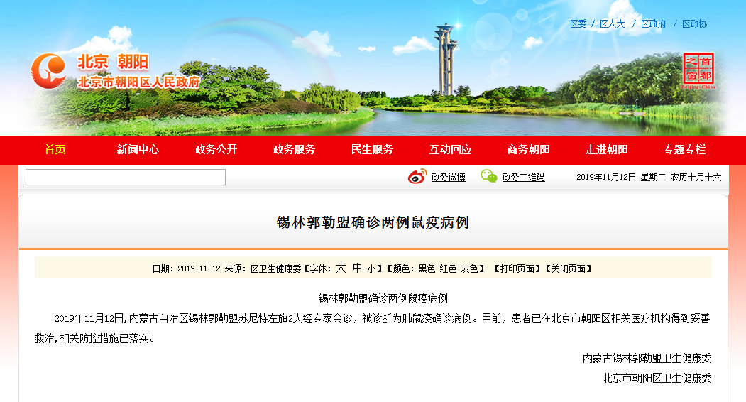Viewport: 746px width, 402px height.
Task: Click the source text 区卫生健康委
Action: [276, 269]
